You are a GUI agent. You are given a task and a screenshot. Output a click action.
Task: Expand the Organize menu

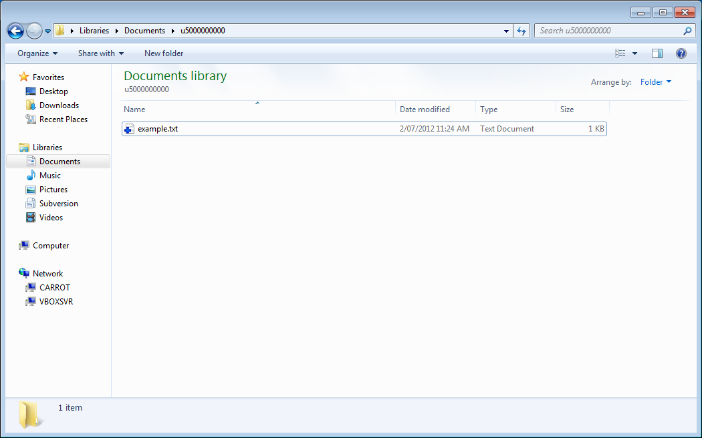tap(37, 53)
